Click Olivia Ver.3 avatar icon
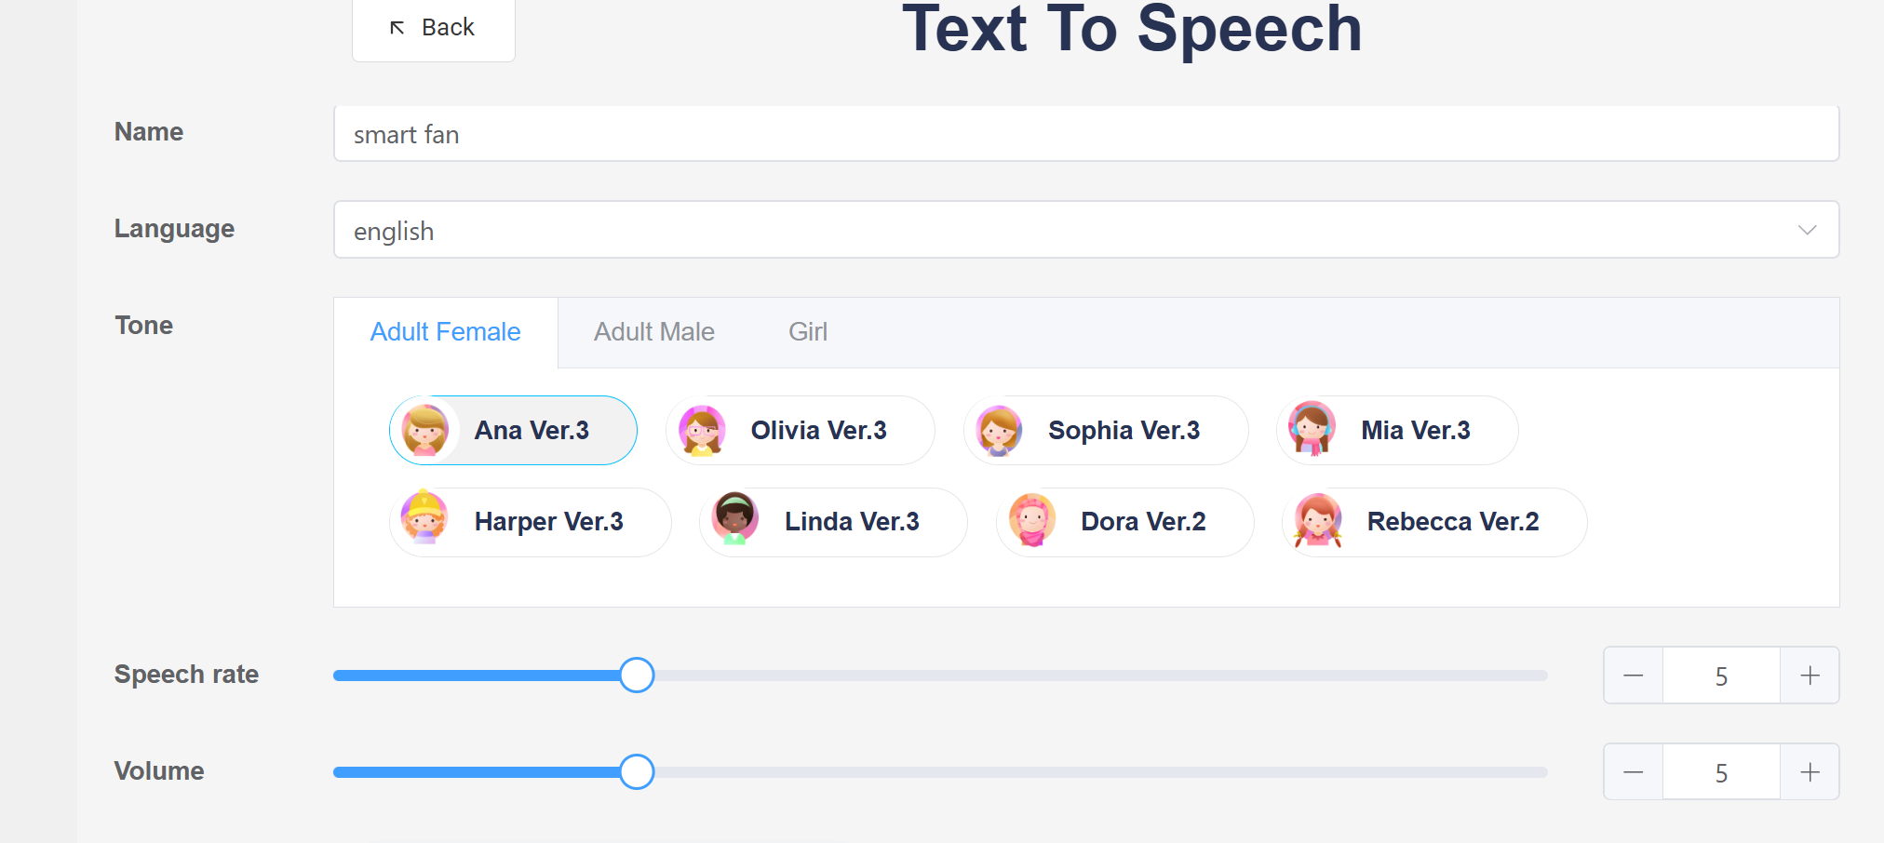Image resolution: width=1884 pixels, height=843 pixels. tap(702, 431)
